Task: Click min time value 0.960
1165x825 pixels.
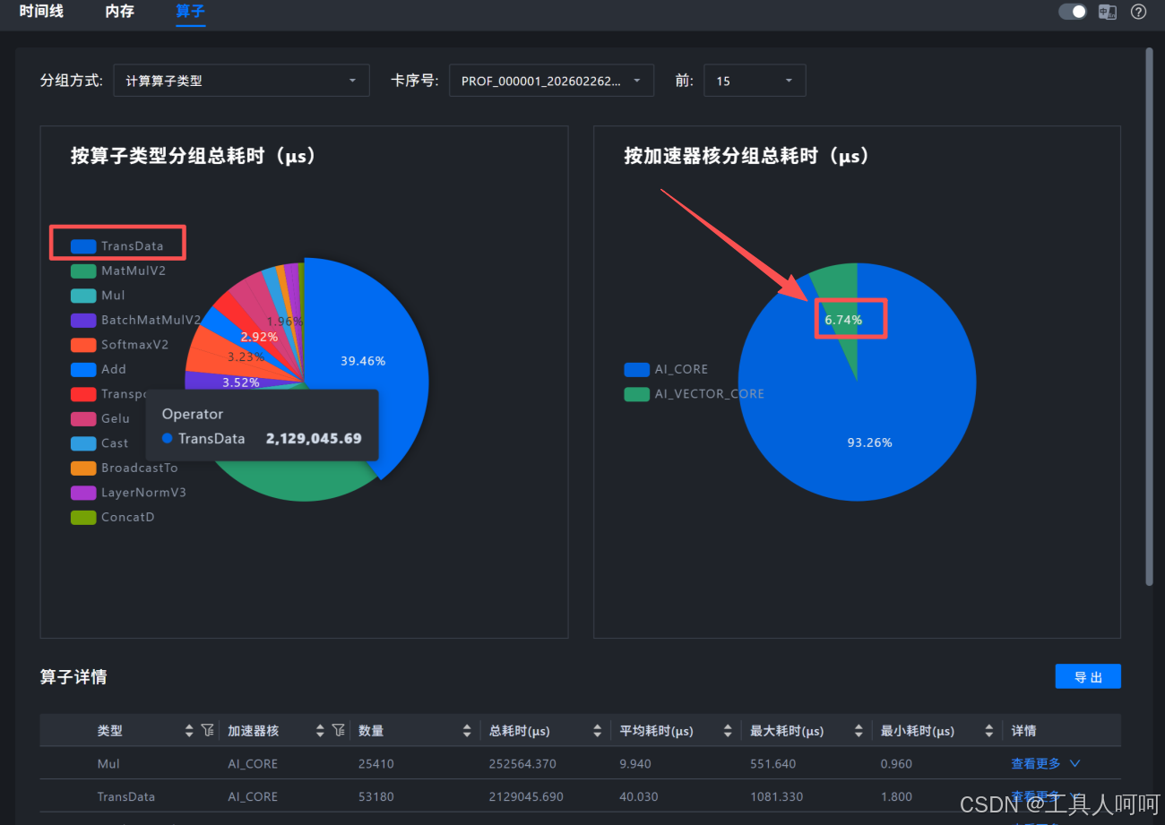Action: (896, 764)
